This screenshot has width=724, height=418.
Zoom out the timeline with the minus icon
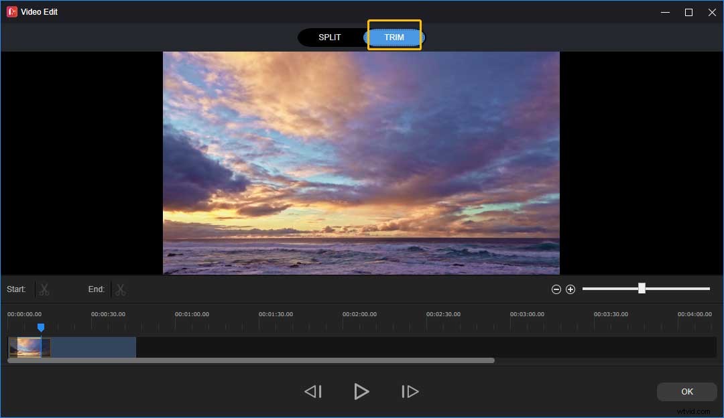556,289
